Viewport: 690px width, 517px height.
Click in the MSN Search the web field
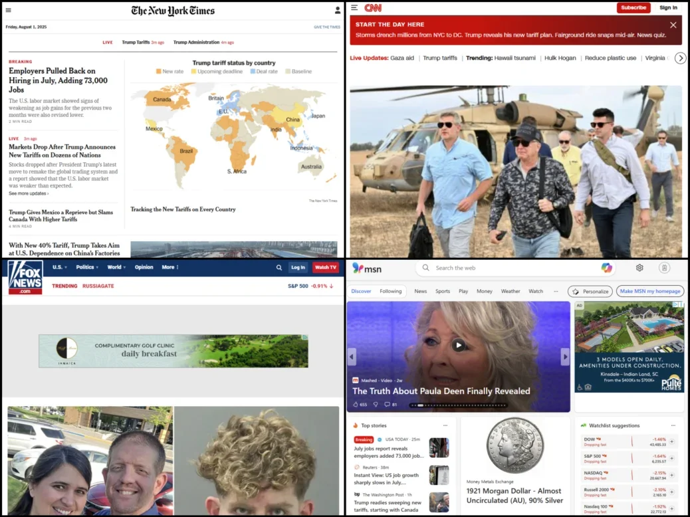[x=515, y=268]
